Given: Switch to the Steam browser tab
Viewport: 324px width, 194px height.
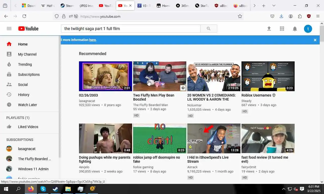Looking at the screenshot, I should click(67, 6).
